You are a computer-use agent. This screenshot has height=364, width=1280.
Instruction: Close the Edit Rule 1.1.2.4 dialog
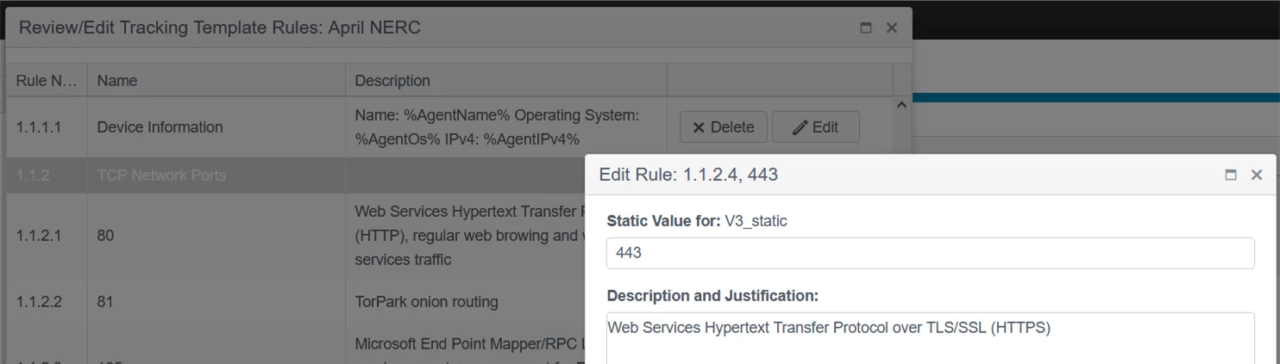pos(1257,175)
